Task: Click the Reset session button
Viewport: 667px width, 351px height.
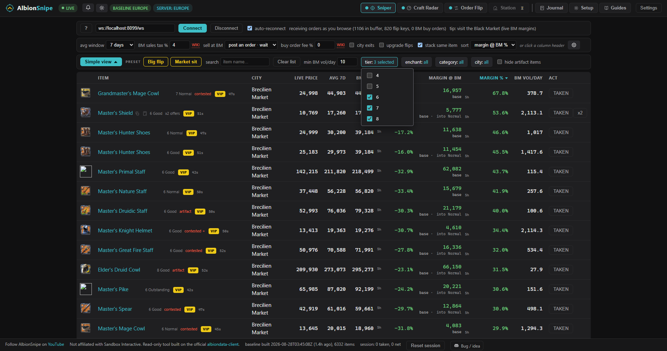Action: tap(426, 346)
